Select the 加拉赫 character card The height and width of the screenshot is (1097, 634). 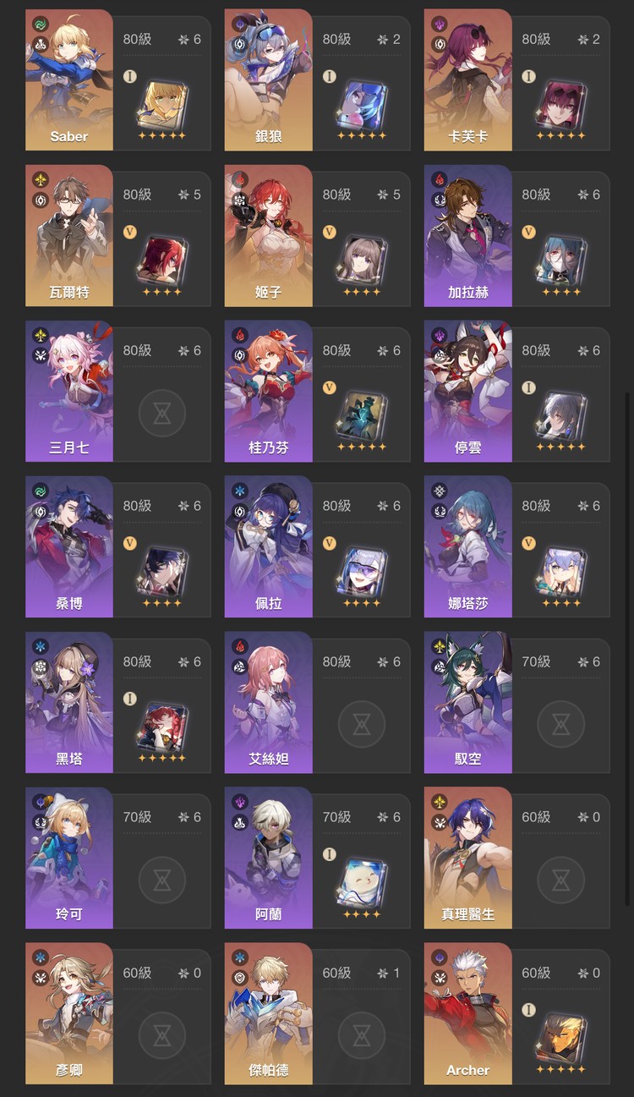(x=517, y=235)
